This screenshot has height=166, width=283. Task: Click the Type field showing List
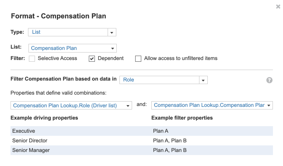(x=68, y=32)
